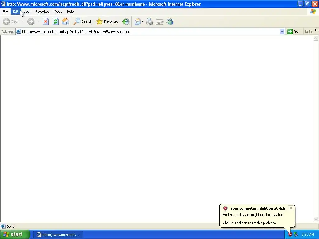This screenshot has height=239, width=319.
Task: Print the page with printer icon
Action: 150,21
